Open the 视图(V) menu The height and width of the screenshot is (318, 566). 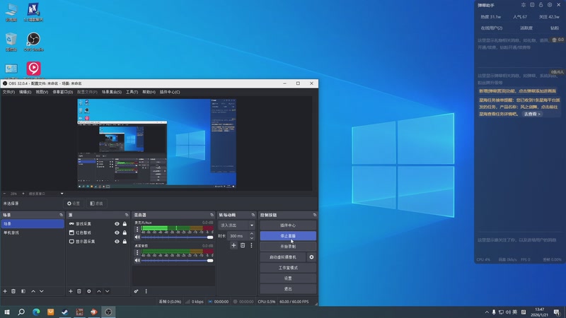tap(42, 92)
